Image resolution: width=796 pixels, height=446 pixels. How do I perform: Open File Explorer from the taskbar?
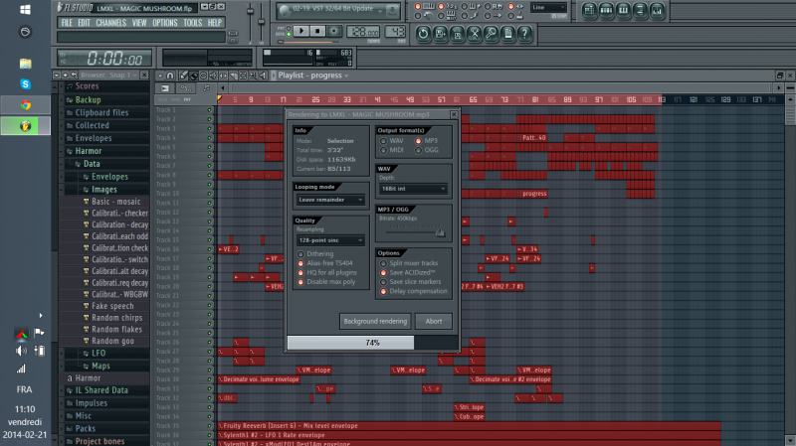click(26, 64)
